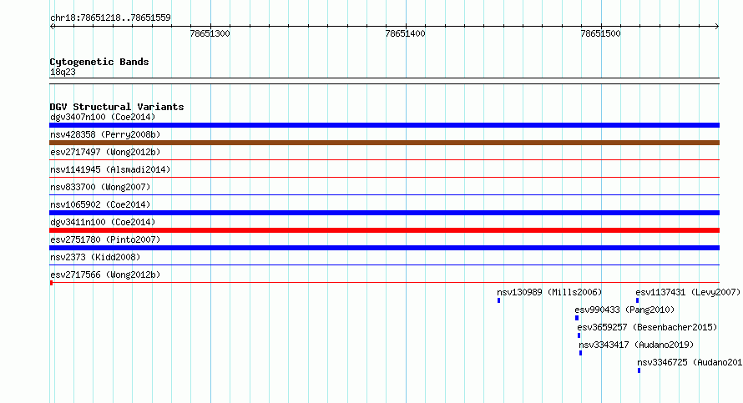Select the red dgv3411n100 variant bar
This screenshot has width=743, height=403.
(x=384, y=230)
